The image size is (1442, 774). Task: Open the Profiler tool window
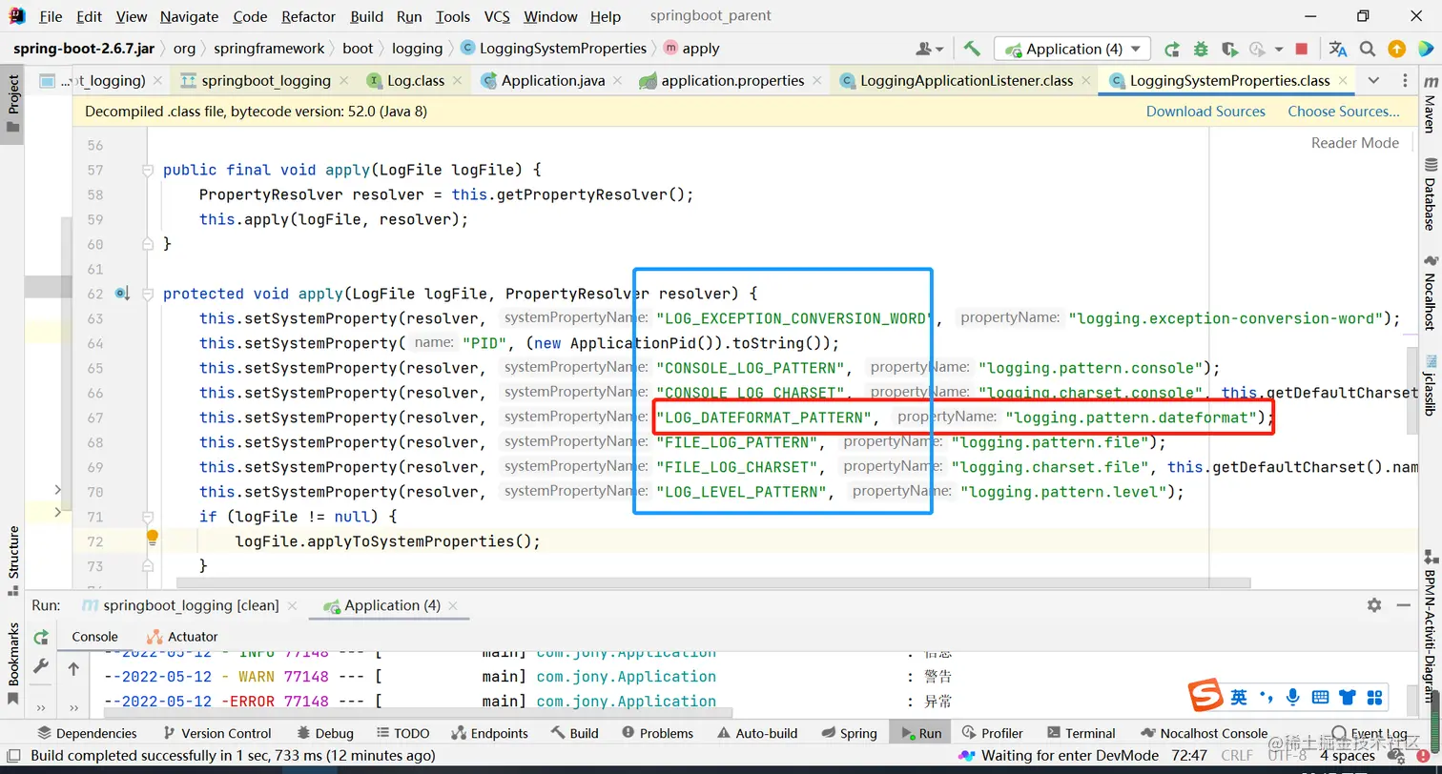992,733
